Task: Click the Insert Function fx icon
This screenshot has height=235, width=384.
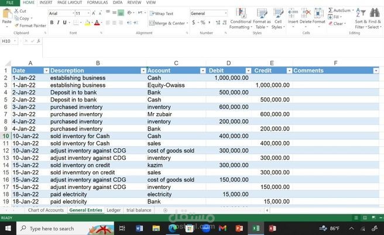Action: tap(39, 41)
